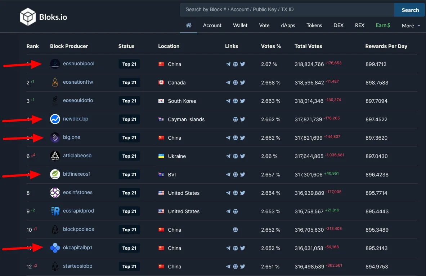Viewport: 426px width, 276px height.
Task: Open the okcapitalbp1 producer link
Action: pyautogui.click(x=77, y=248)
